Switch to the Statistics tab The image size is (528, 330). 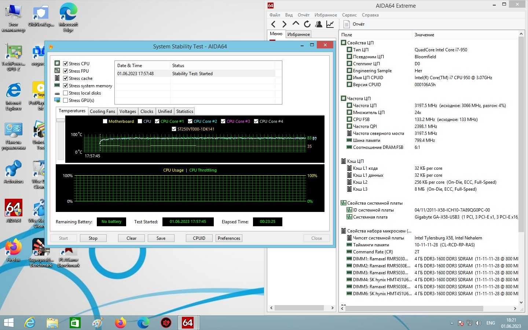click(x=184, y=111)
